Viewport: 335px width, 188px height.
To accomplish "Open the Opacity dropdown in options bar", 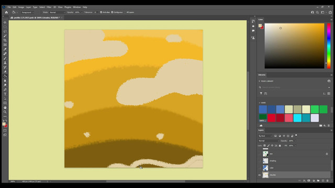I will coord(82,13).
